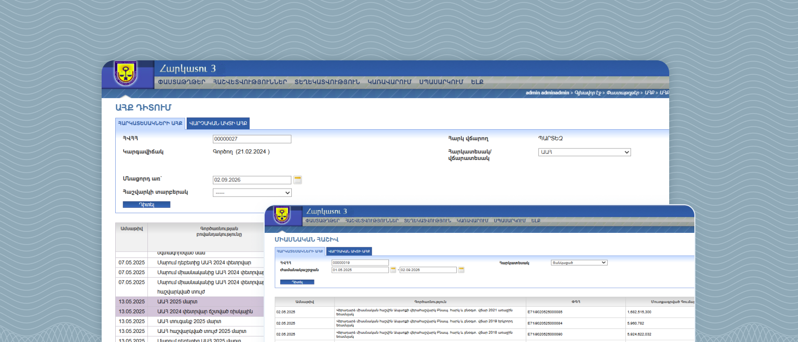Click the ՀՎՀՀ field containing 00000027
798x342 pixels.
(252, 139)
